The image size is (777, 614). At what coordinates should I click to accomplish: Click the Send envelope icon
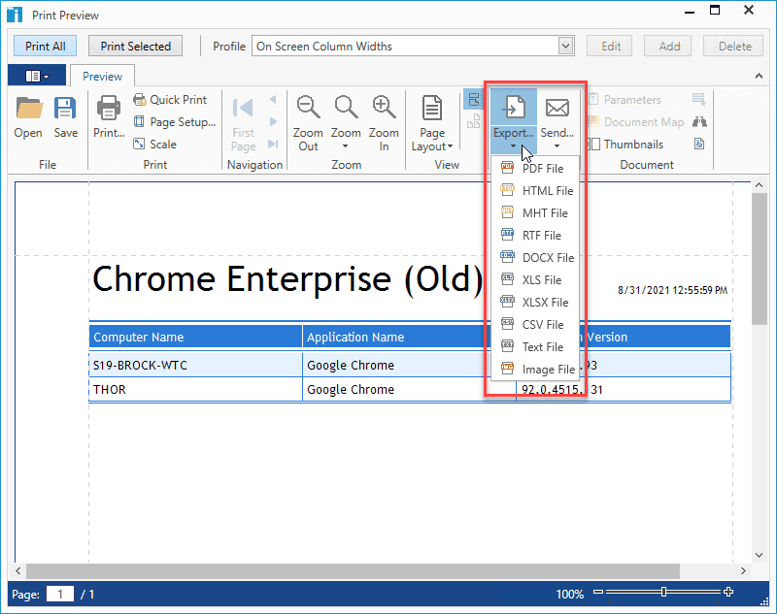pos(557,108)
